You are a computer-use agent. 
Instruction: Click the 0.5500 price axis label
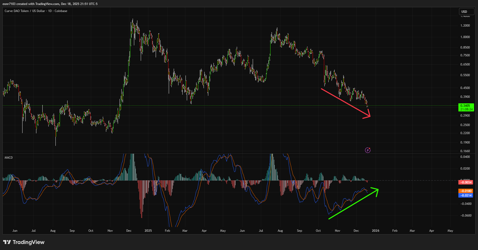click(x=464, y=75)
